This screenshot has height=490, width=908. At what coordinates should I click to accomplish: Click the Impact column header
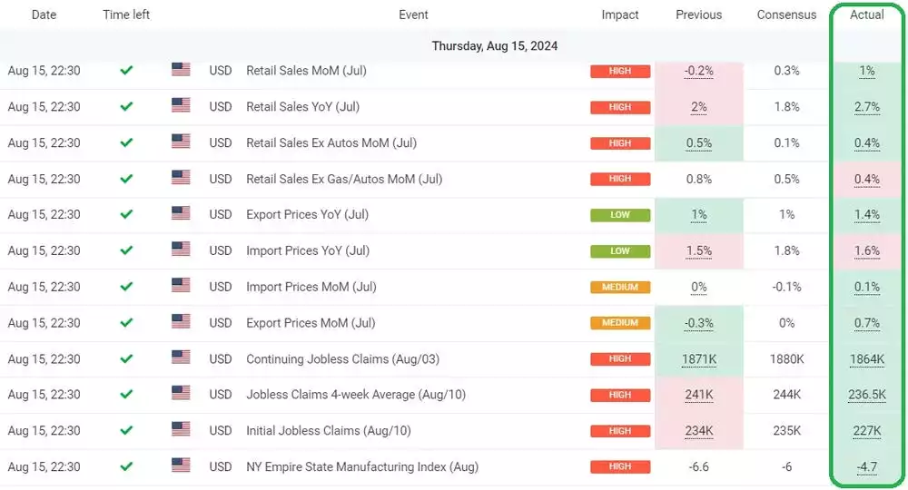click(x=620, y=15)
